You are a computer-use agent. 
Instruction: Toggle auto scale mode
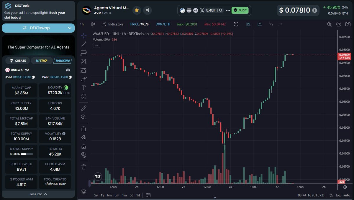tap(347, 195)
